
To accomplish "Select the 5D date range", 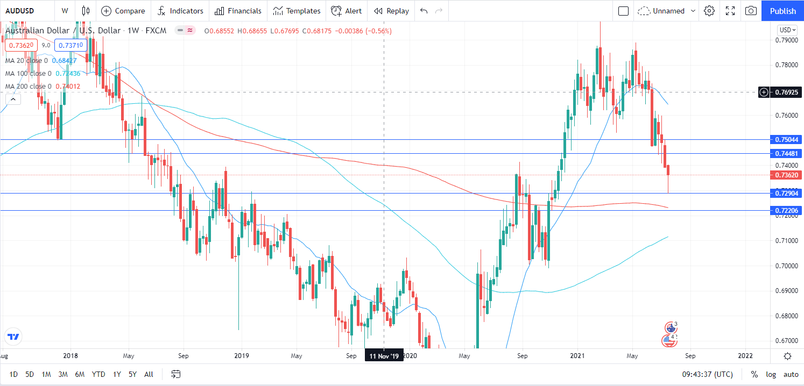I will (x=30, y=374).
